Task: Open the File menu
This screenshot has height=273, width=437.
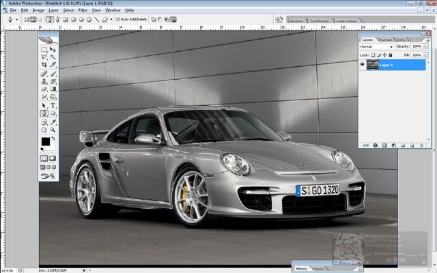Action: [x=14, y=10]
